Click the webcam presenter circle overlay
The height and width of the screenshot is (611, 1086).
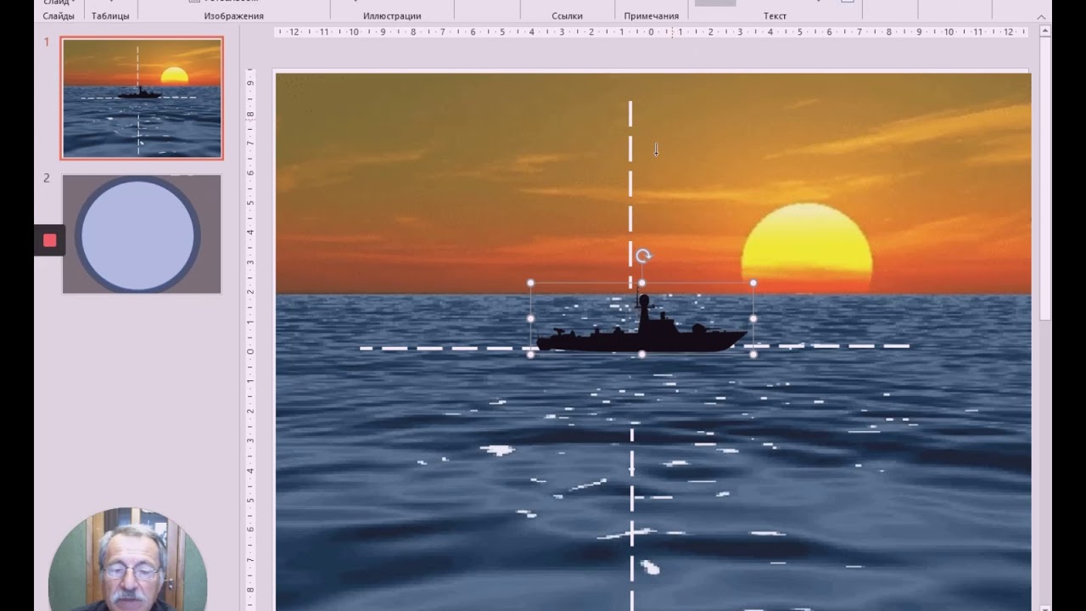[x=127, y=560]
